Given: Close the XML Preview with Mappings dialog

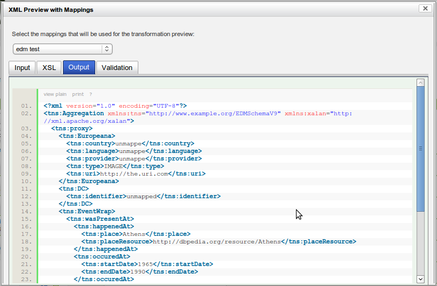Looking at the screenshot, I should pyautogui.click(x=425, y=9).
